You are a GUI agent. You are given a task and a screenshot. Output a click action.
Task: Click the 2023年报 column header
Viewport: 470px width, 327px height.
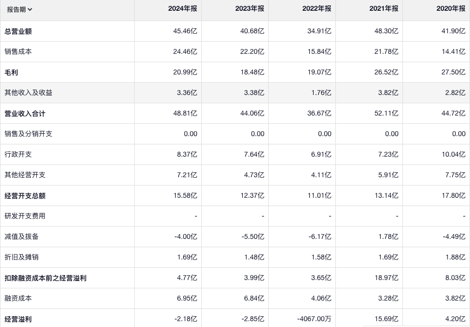(x=250, y=9)
